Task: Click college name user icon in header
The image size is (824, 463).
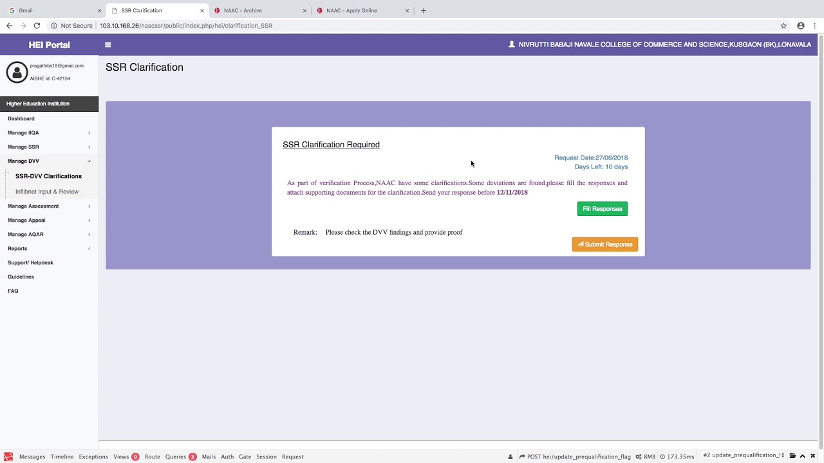Action: (x=512, y=45)
